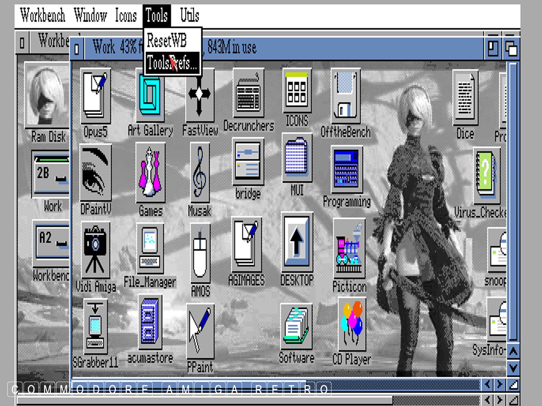Screen dimensions: 542x406
Task: Open the Musak treble clef icon
Action: tap(199, 172)
